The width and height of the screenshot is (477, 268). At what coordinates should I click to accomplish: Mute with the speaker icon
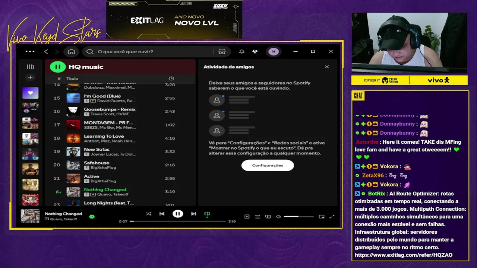pyautogui.click(x=278, y=217)
